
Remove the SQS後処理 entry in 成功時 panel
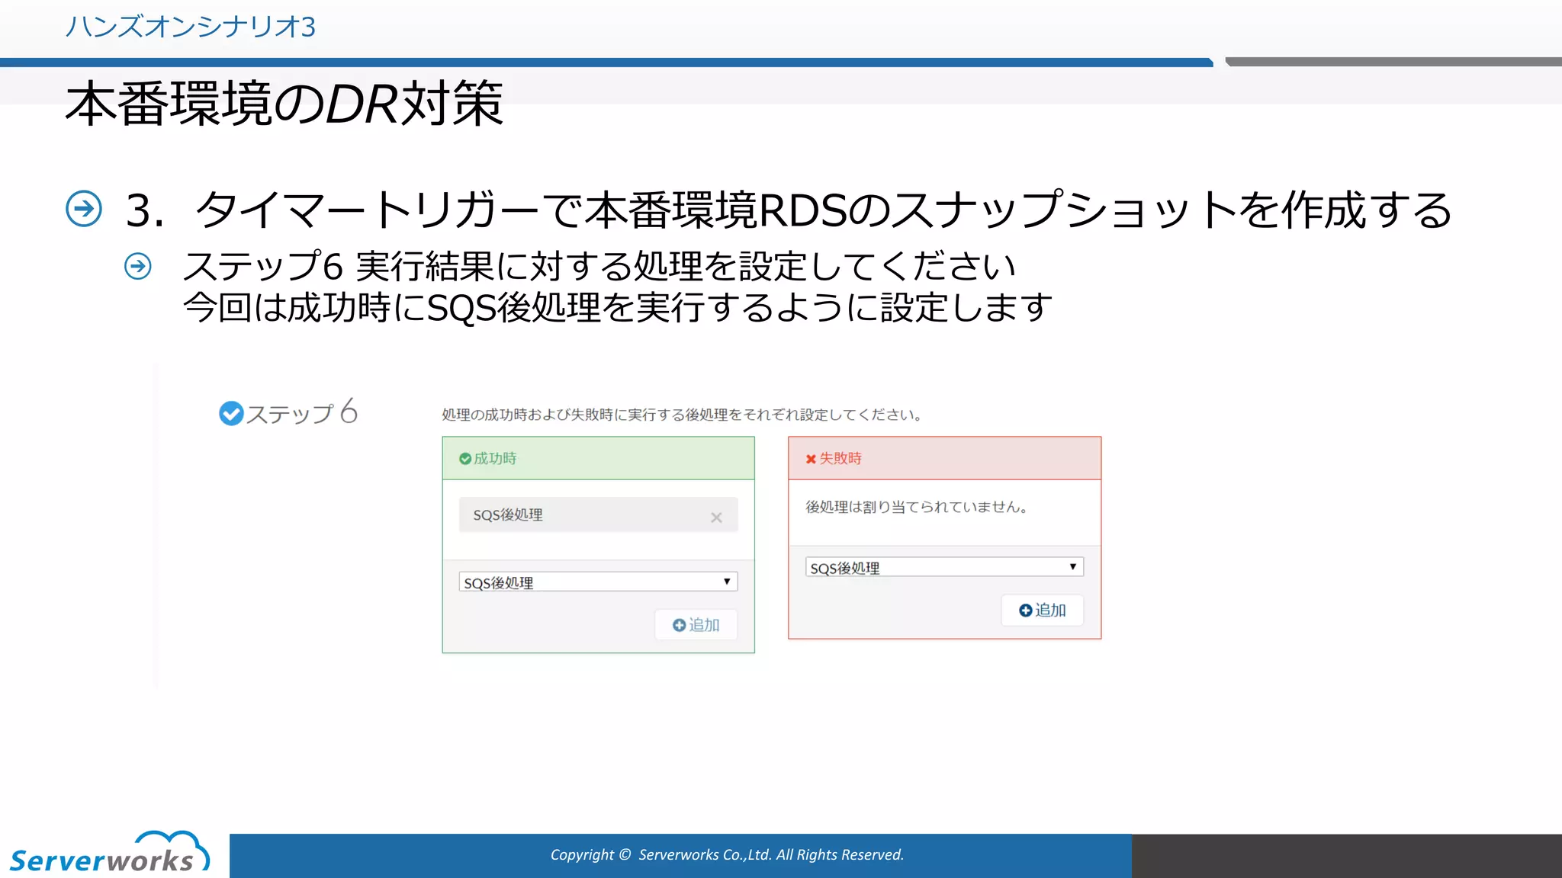pos(716,518)
